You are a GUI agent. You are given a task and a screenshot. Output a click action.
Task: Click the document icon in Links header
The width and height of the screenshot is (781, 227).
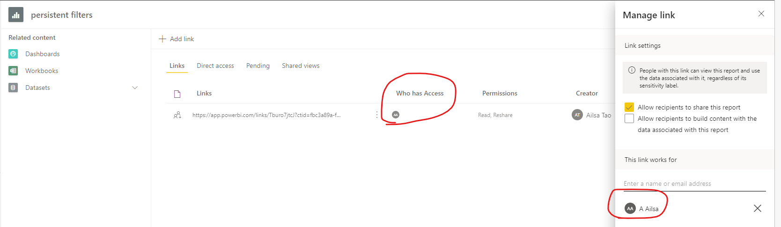tap(177, 94)
